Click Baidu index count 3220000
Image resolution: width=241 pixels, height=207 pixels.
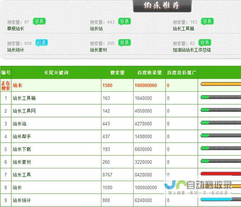pos(144,162)
